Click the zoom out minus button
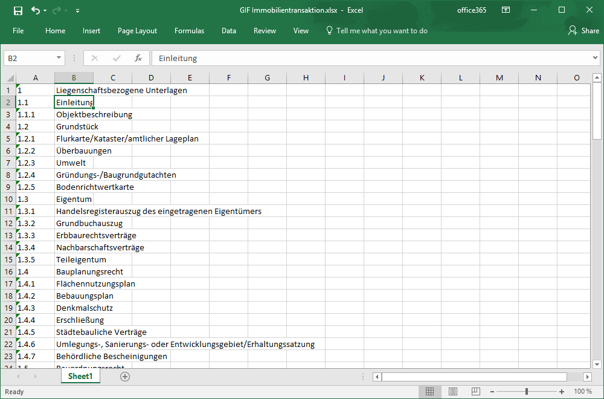Screen dimensions: 604x399 point(492,392)
